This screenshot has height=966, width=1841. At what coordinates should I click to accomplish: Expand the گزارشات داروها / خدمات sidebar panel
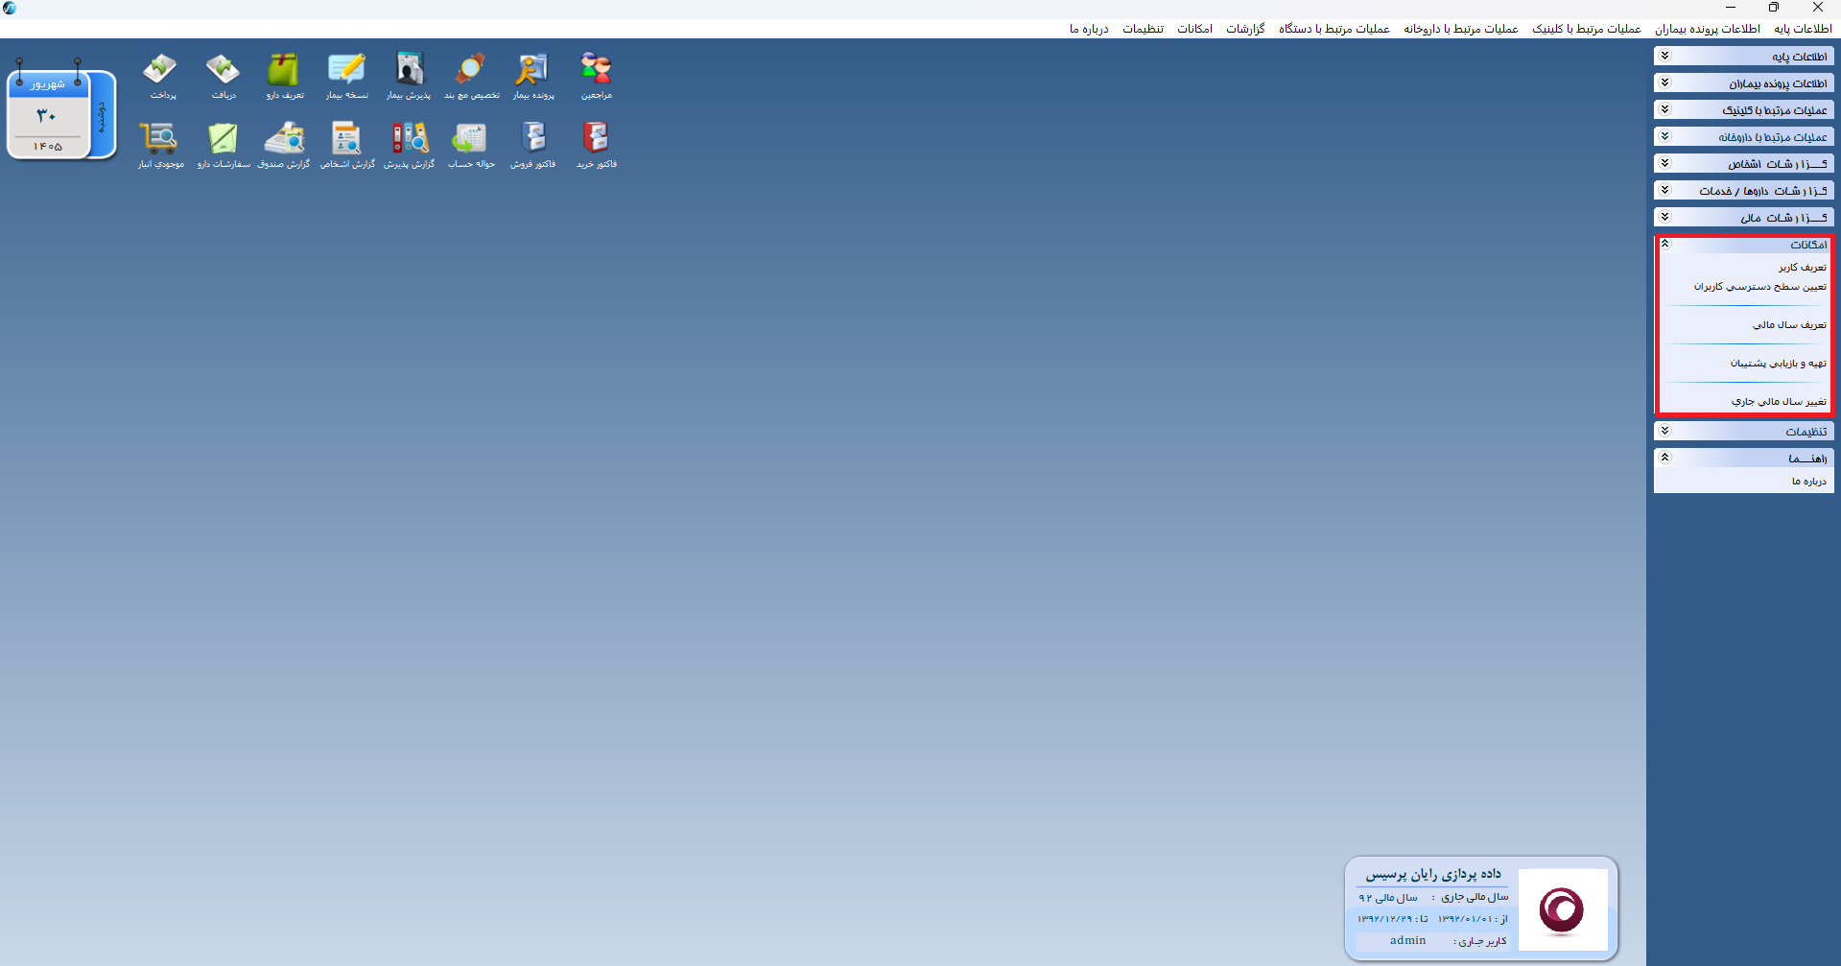1744,191
